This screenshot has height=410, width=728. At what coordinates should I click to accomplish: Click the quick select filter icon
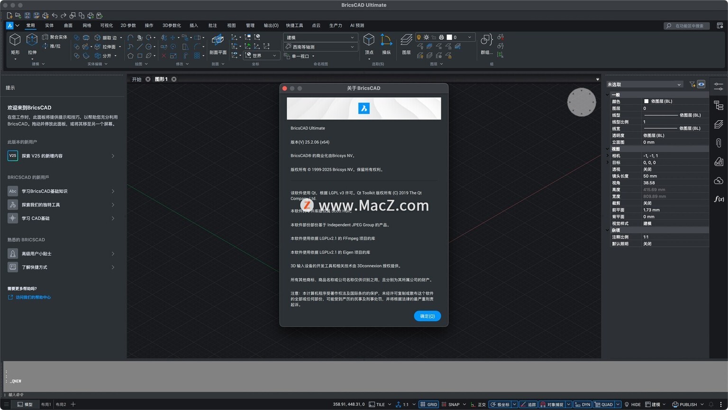(692, 84)
